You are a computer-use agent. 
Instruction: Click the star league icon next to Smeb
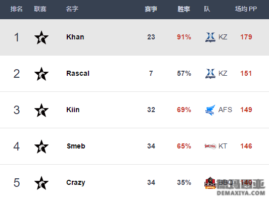click(x=41, y=146)
